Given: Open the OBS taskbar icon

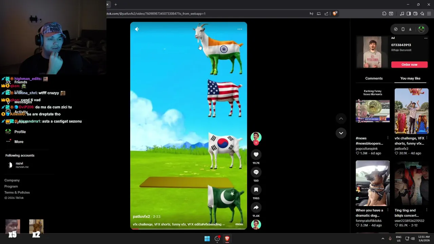Looking at the screenshot, I should coord(217,239).
